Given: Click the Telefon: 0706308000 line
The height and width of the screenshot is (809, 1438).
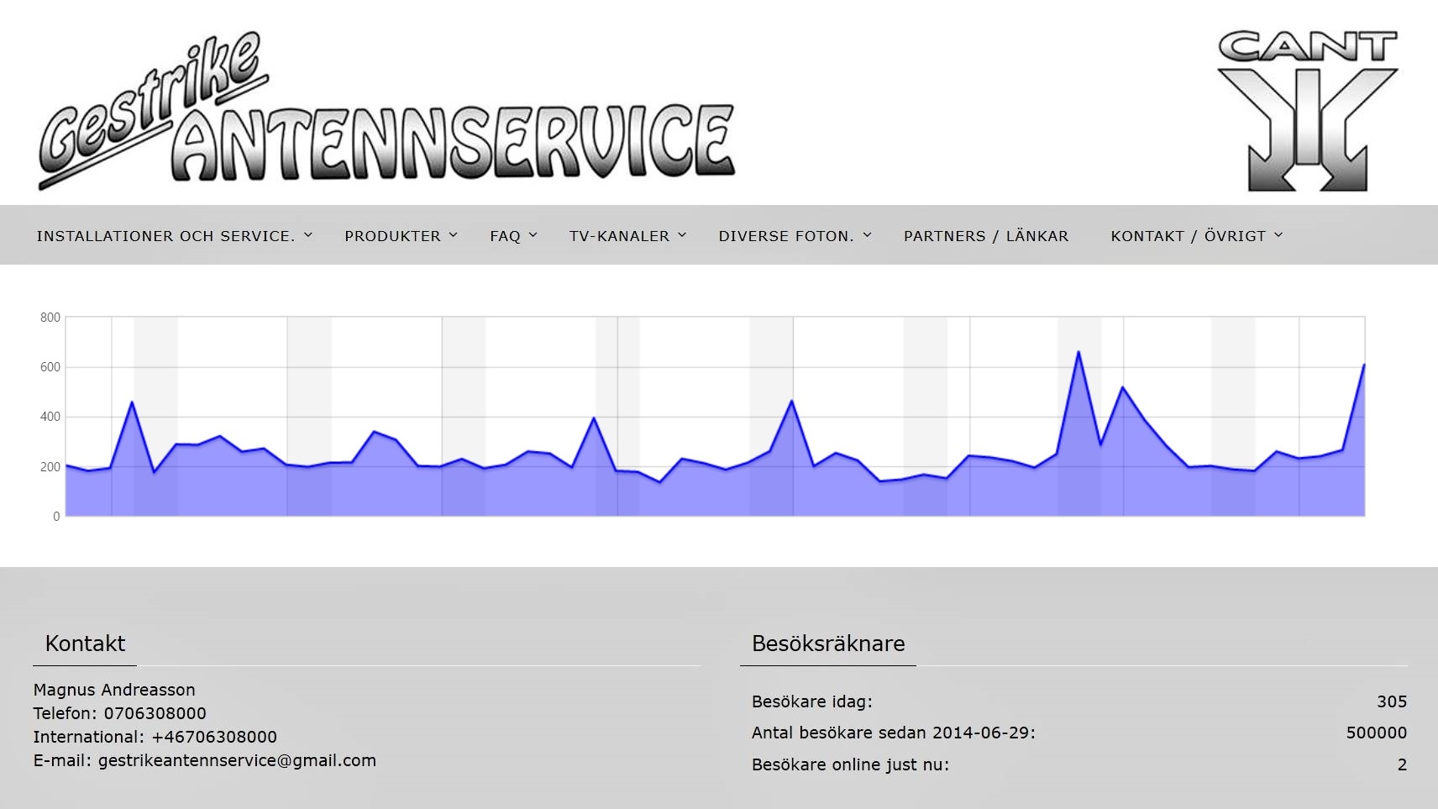Looking at the screenshot, I should (119, 713).
